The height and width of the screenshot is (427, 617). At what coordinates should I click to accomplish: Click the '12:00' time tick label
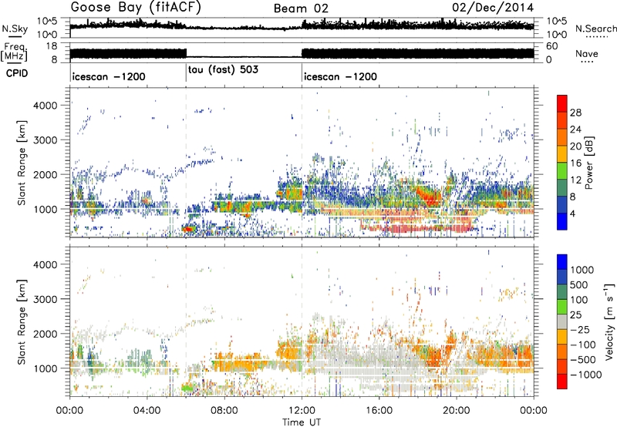(302, 411)
